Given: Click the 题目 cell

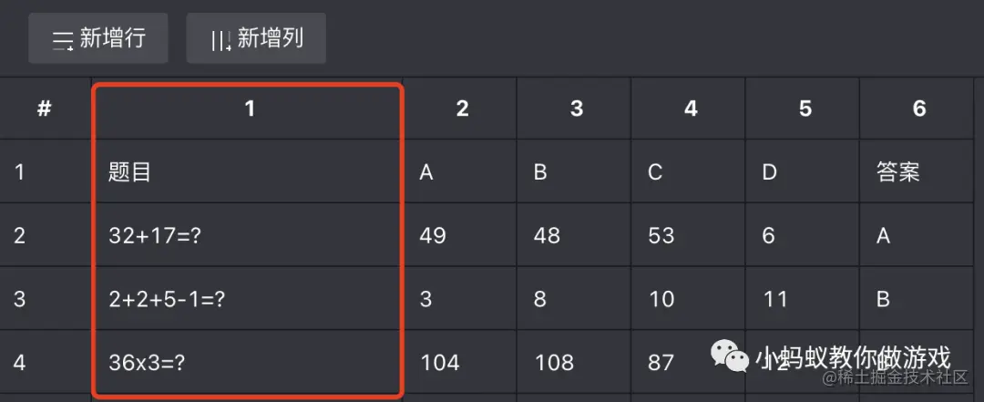Looking at the screenshot, I should click(x=248, y=171).
